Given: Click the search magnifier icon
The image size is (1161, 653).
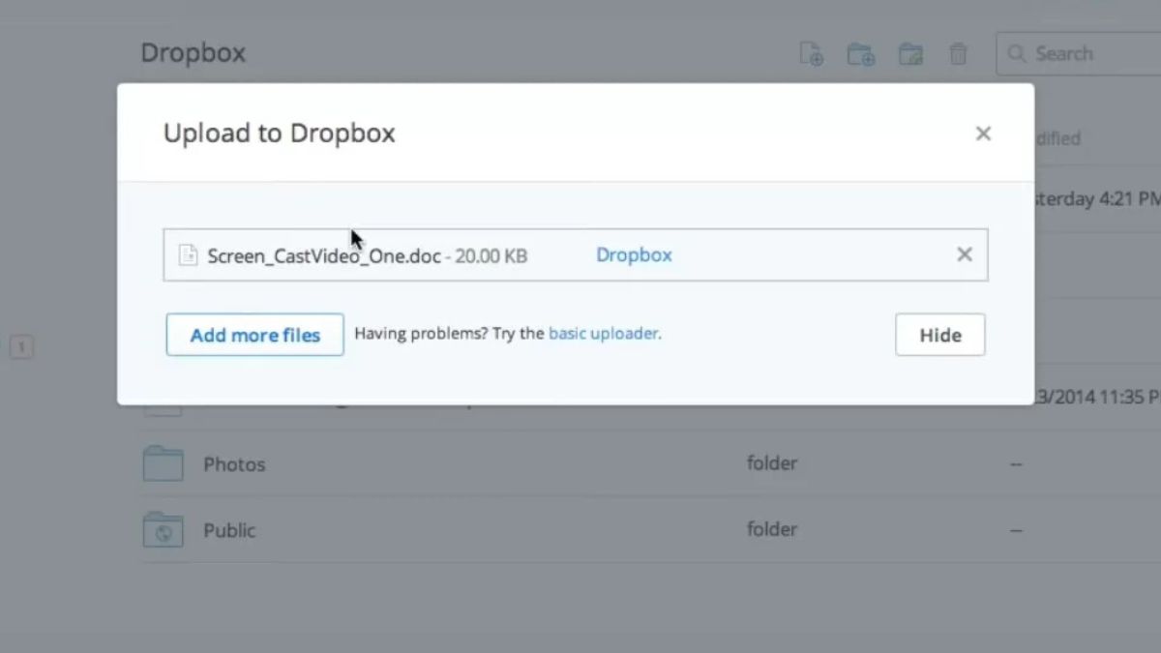Looking at the screenshot, I should click(1016, 54).
